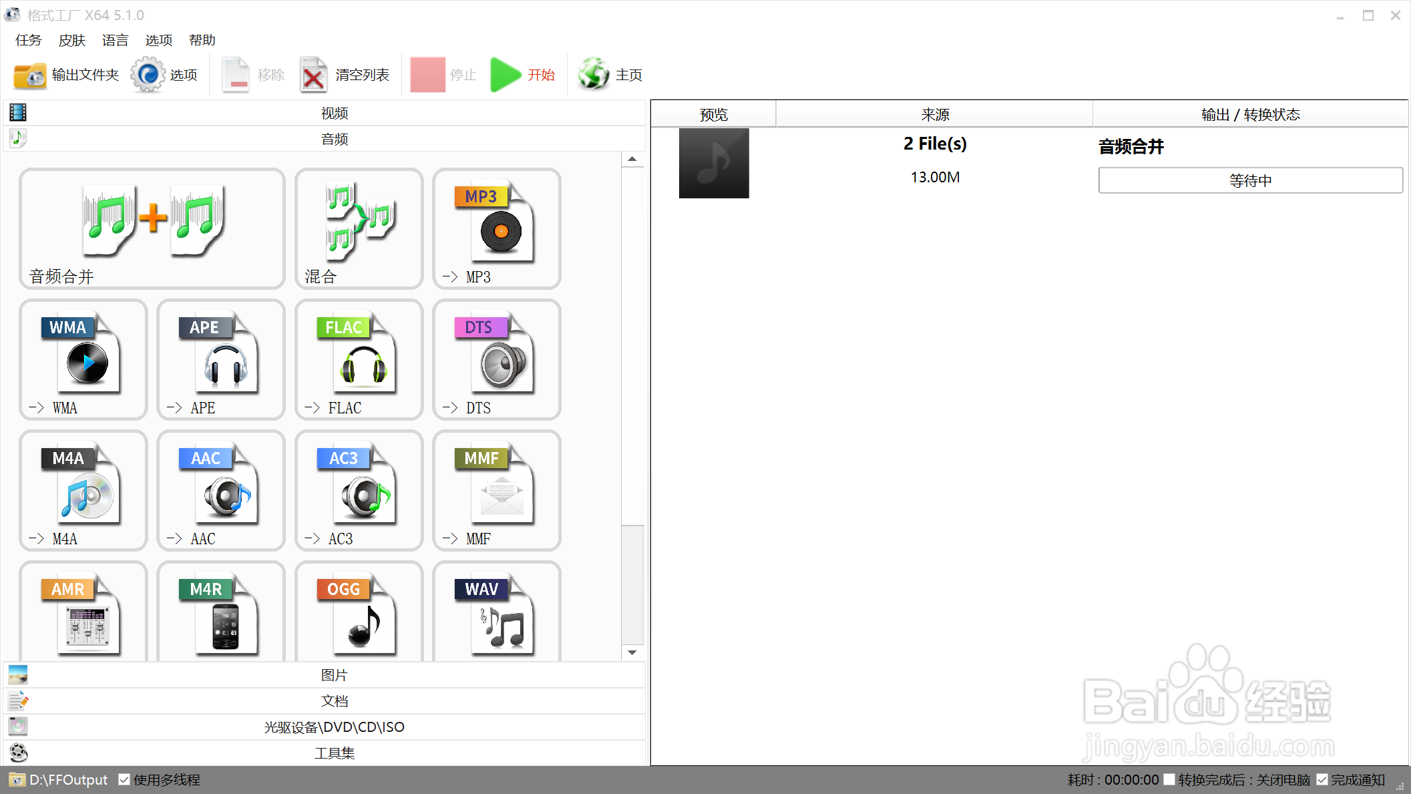Toggle the 使用多线程 multithreading checkbox

click(124, 779)
